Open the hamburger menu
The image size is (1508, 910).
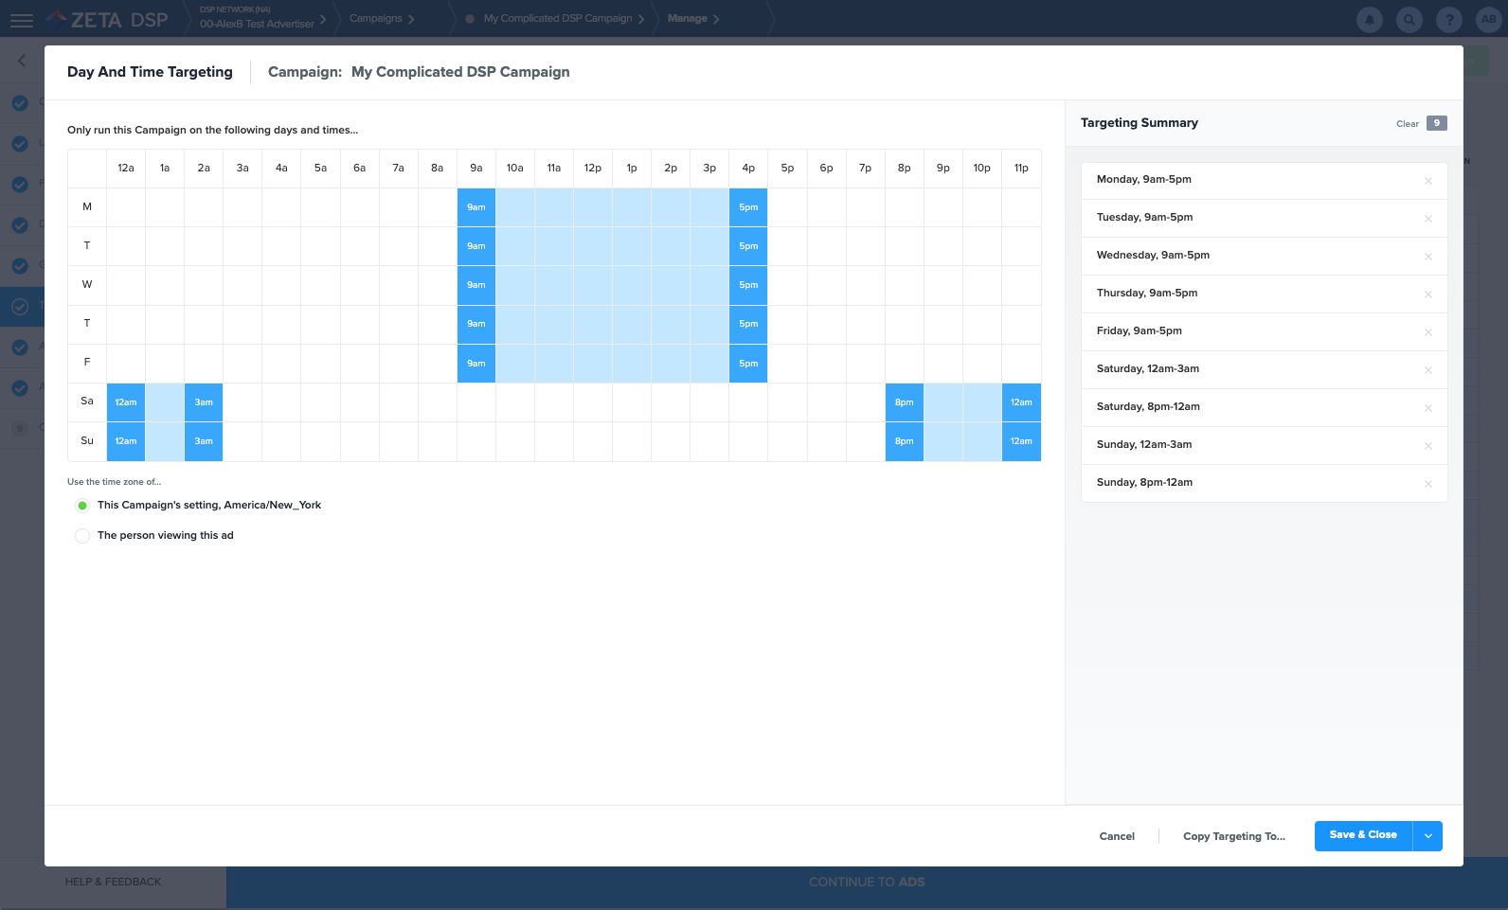click(x=21, y=20)
